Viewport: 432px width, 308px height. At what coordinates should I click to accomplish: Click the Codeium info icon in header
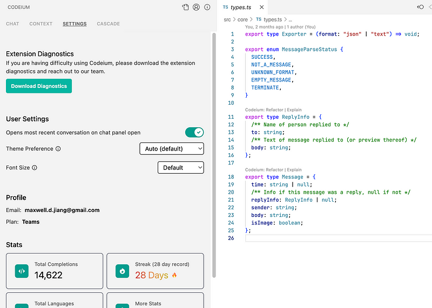(x=207, y=7)
